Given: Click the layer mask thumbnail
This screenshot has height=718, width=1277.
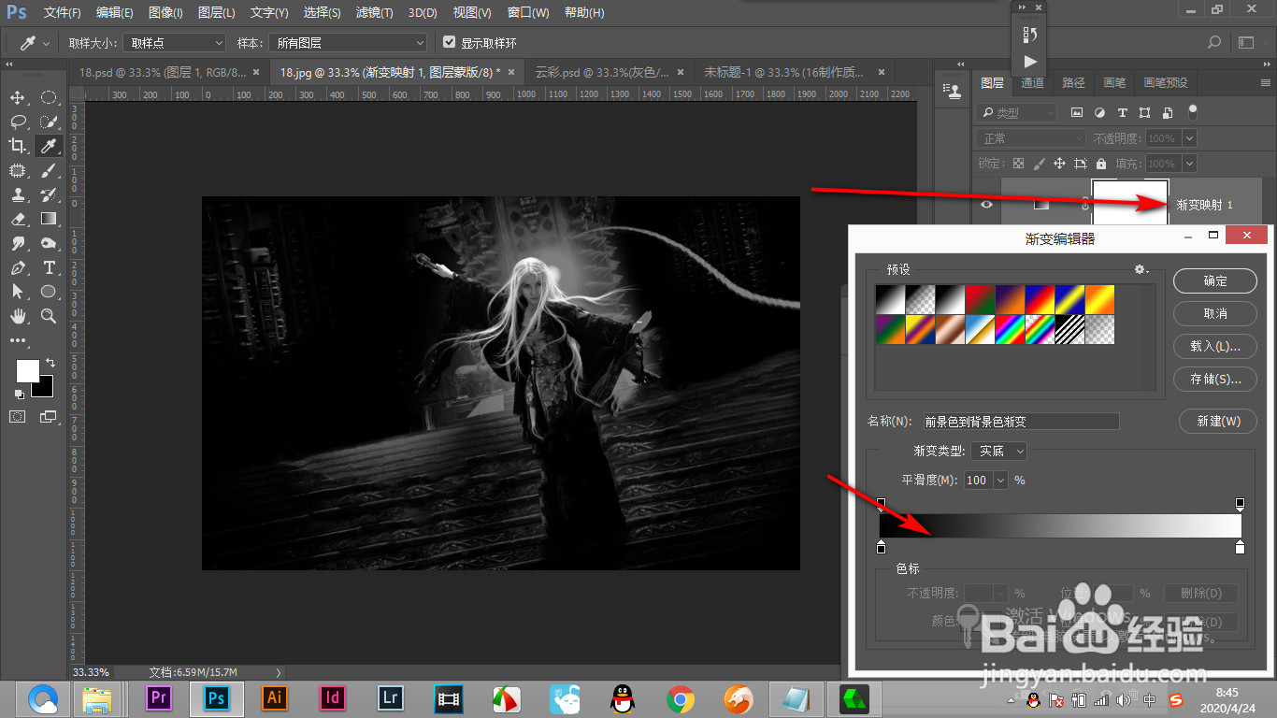Looking at the screenshot, I should (x=1130, y=204).
